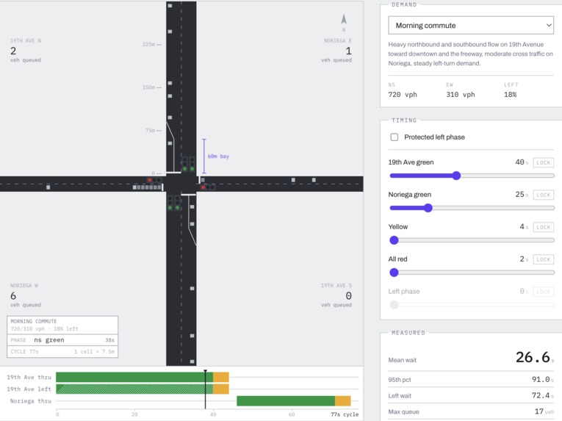Click the NORIEGA W queue count 6
This screenshot has height=421, width=562.
(13, 296)
